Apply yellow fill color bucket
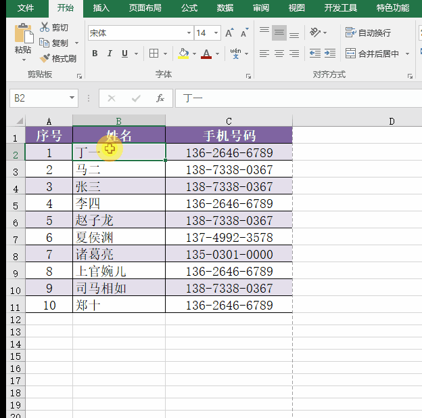Screen dimensions: 422x418 [x=183, y=54]
